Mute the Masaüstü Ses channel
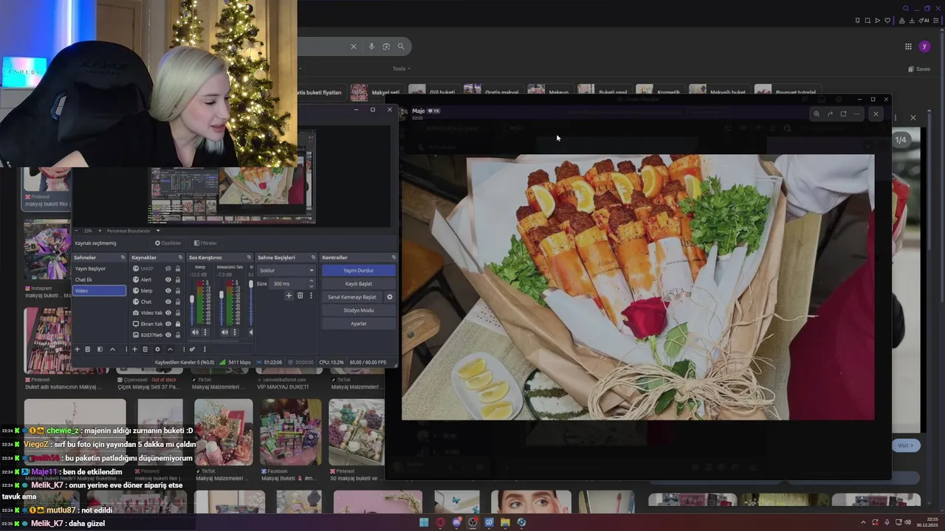The width and height of the screenshot is (945, 531). (x=224, y=332)
